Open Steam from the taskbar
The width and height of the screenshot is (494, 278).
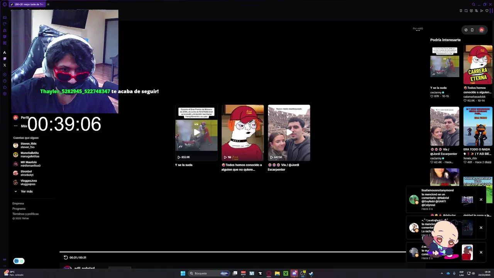click(311, 273)
